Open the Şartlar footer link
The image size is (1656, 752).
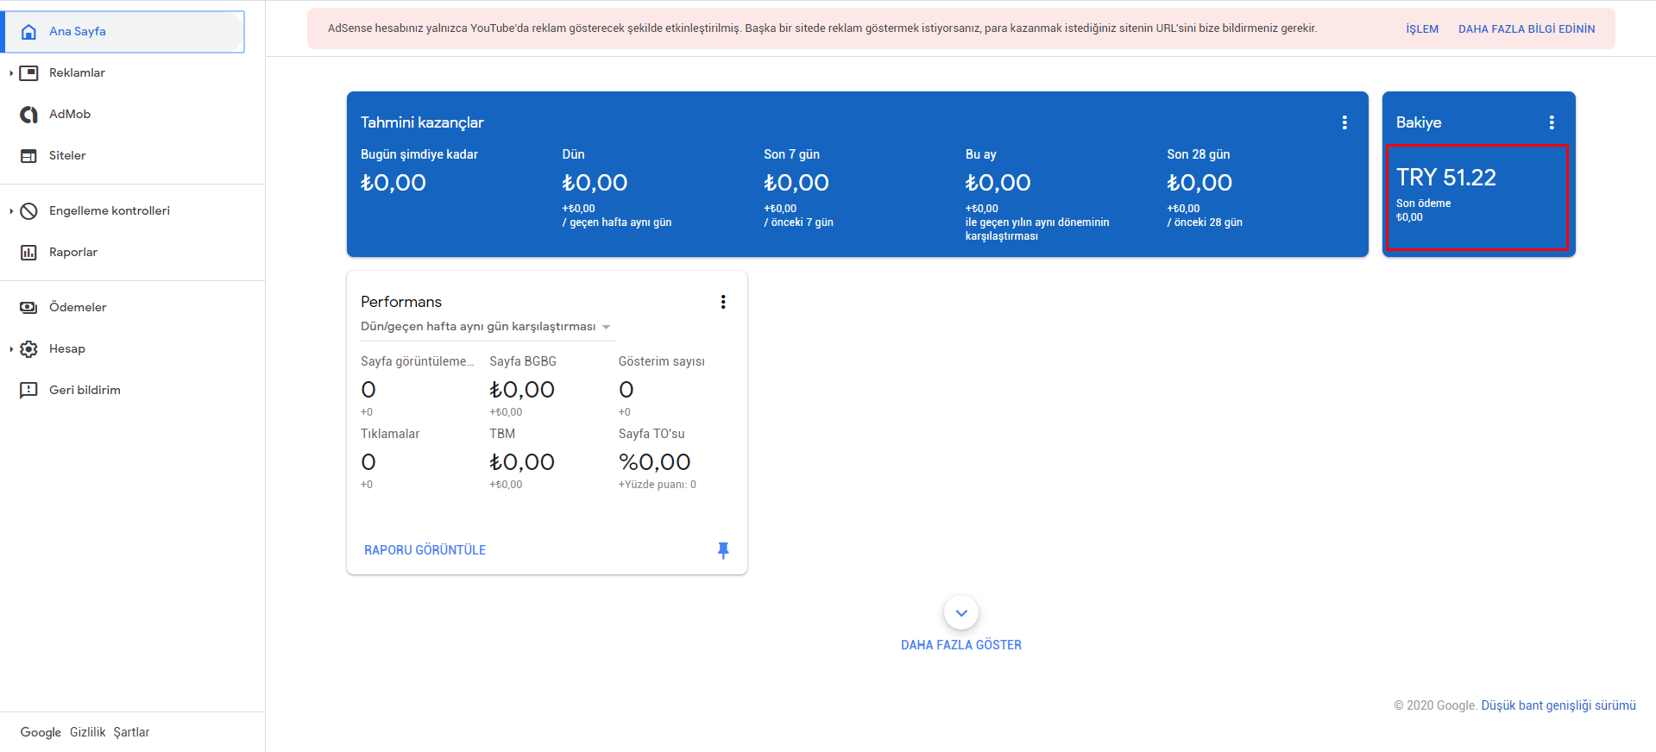pyautogui.click(x=131, y=732)
